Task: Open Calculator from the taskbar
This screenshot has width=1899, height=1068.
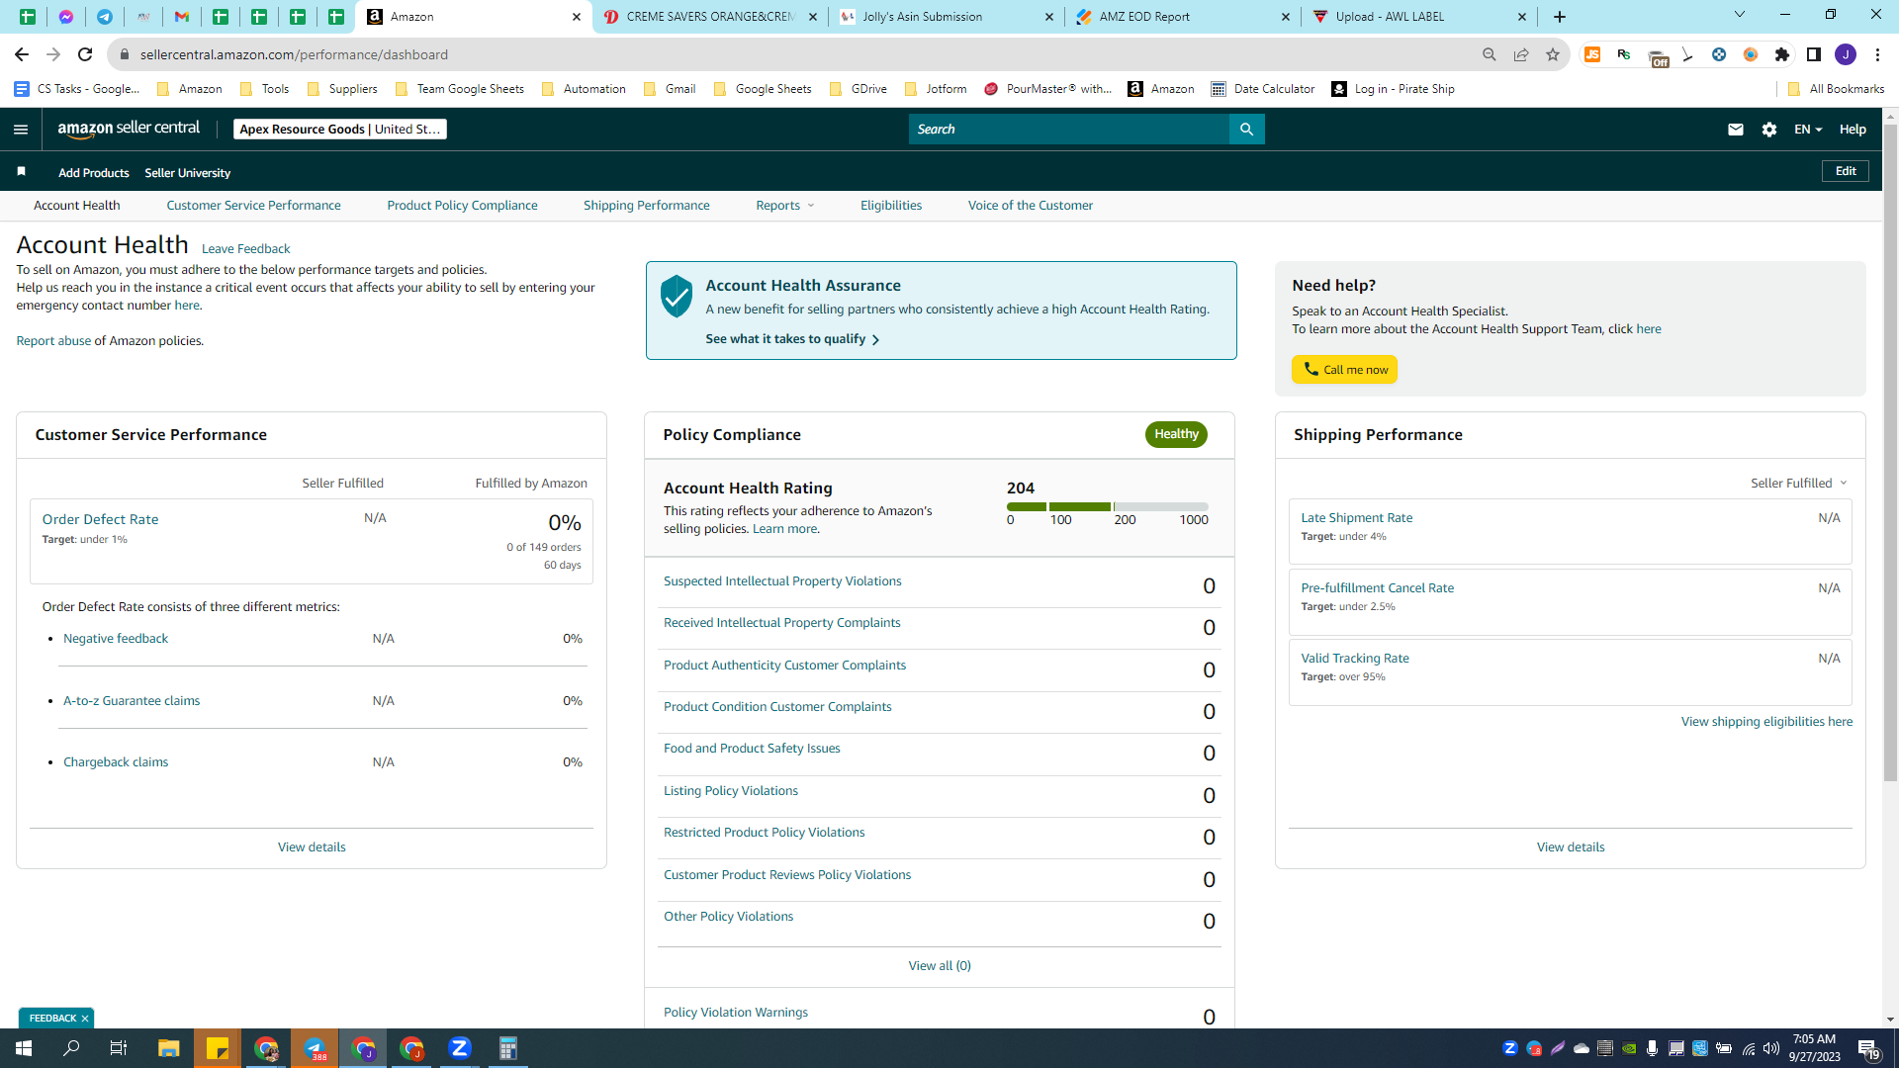Action: pos(508,1048)
